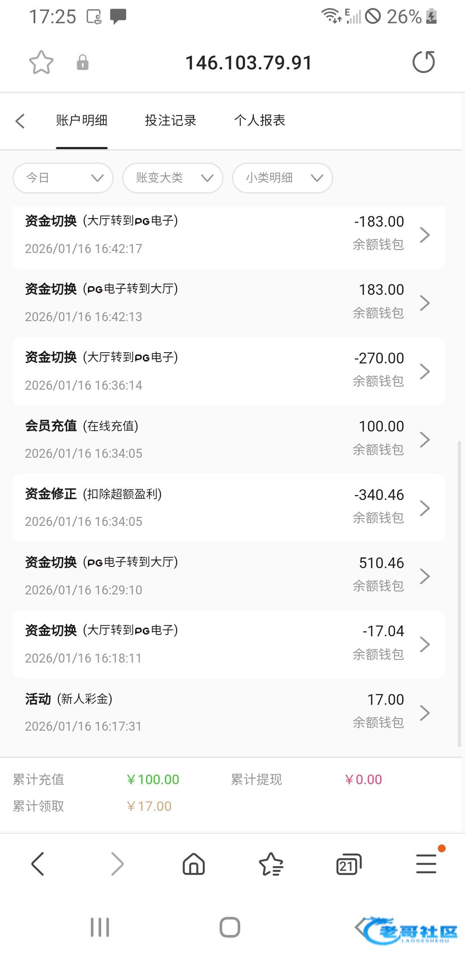
Task: Open the 新人彩金 17.00 activity entry
Action: (x=228, y=712)
